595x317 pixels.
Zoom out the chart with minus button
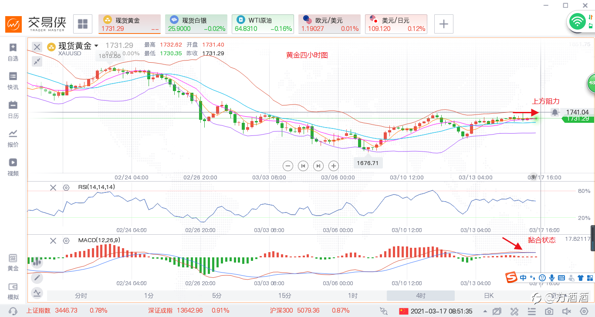(287, 165)
